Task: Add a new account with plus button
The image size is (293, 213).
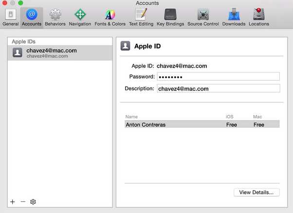Action: 13,202
